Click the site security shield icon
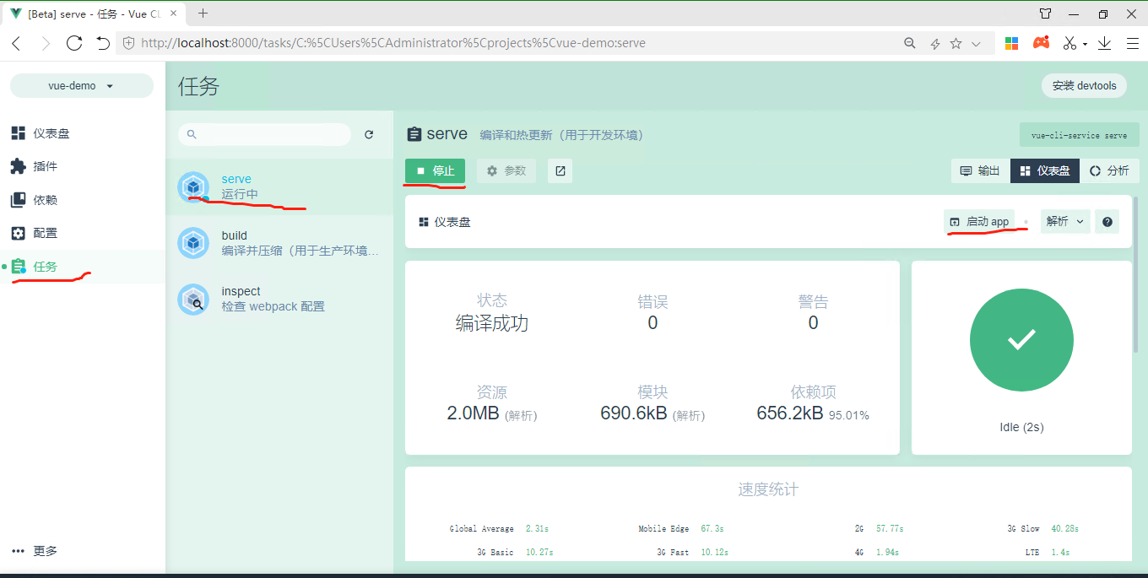 129,43
